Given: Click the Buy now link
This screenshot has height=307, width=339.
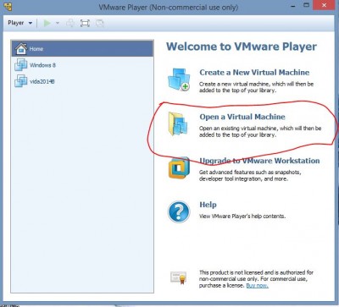Looking at the screenshot, I should pos(257,286).
